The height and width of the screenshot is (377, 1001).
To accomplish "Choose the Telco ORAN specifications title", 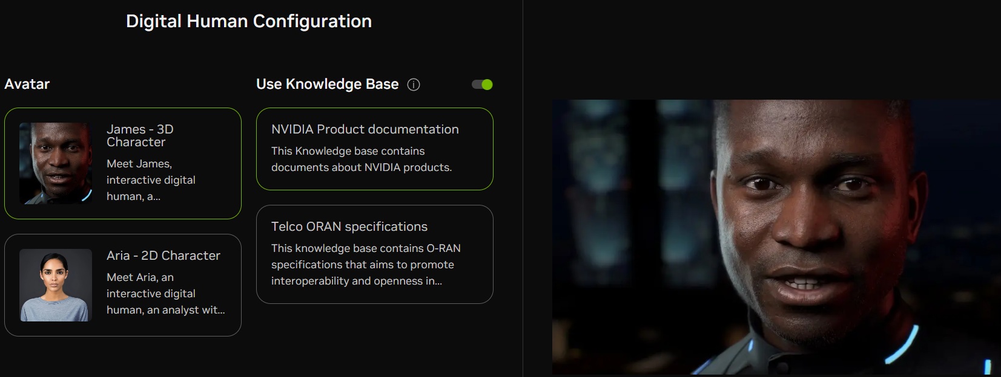I will [349, 227].
